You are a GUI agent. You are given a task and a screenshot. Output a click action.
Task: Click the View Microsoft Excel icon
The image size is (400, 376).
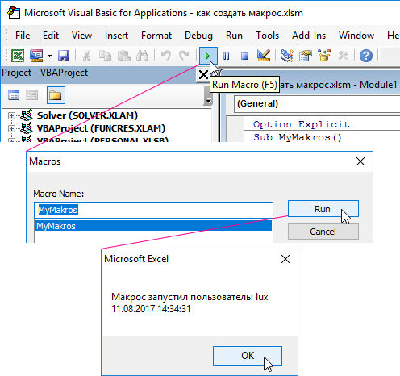[x=18, y=56]
